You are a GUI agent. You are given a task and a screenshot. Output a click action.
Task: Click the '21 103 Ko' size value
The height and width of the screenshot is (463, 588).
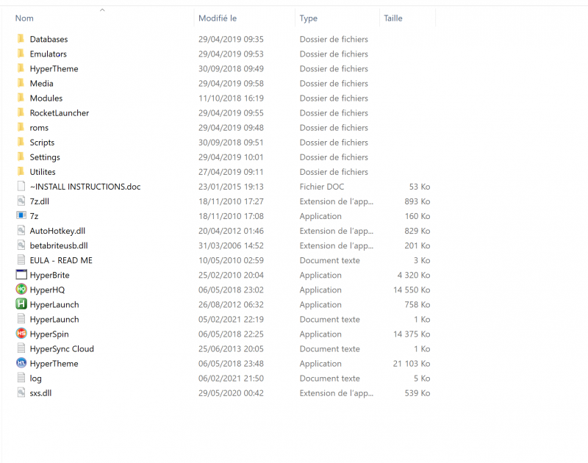[412, 363]
